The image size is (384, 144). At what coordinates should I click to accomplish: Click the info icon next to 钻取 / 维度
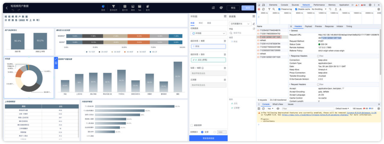(203, 68)
